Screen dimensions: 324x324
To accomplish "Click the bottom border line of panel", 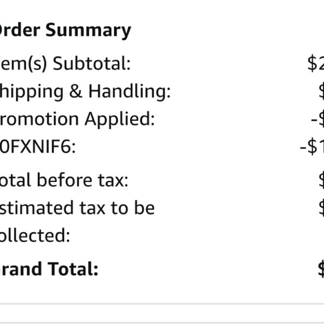I will click(x=162, y=323).
